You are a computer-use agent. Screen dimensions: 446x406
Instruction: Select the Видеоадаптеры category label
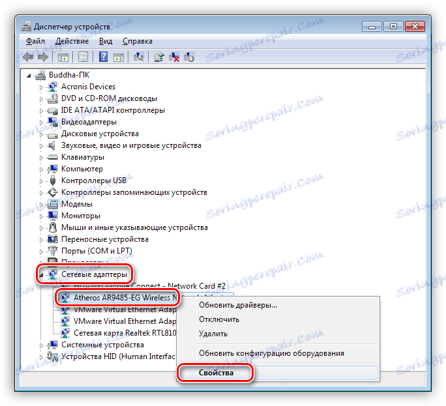pos(89,122)
